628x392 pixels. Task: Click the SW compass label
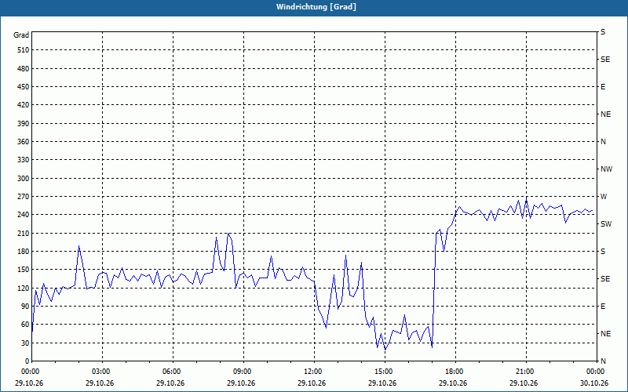[606, 224]
